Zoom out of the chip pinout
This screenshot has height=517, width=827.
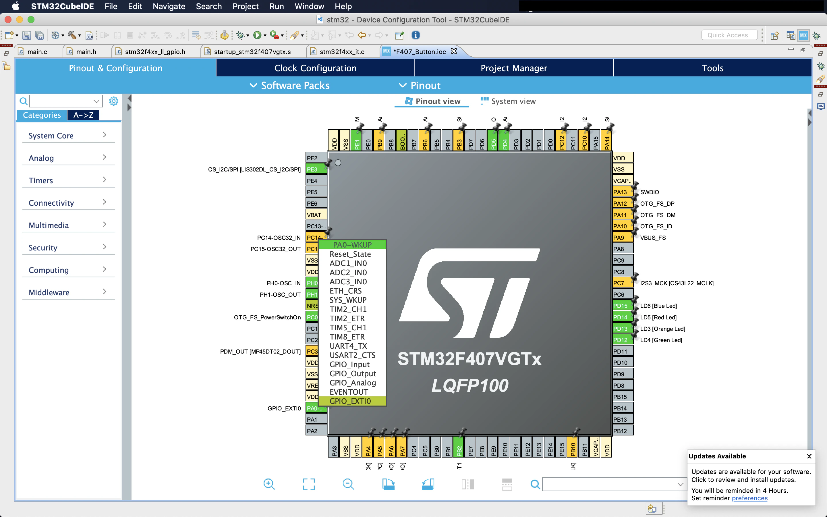[348, 484]
